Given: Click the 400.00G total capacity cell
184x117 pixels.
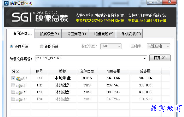Looking at the screenshot, I should (145, 92).
